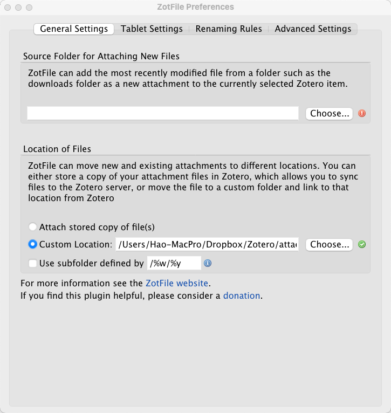This screenshot has height=413, width=391.
Task: Click the red error icon beside source folder
Action: point(362,113)
